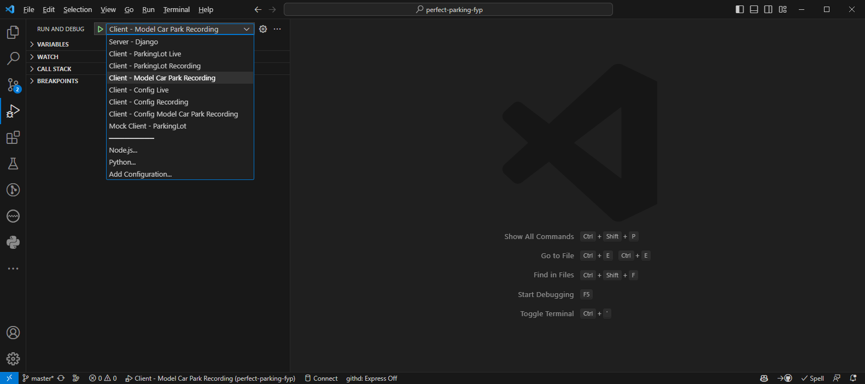Screen dimensions: 865x384
Task: Open the Terminal menu
Action: 177,9
